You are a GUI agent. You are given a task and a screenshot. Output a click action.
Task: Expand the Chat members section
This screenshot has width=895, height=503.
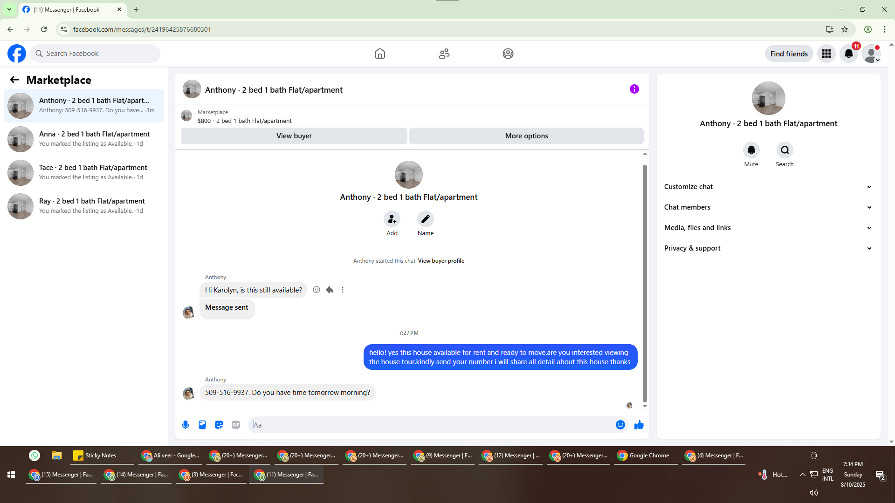pyautogui.click(x=768, y=207)
